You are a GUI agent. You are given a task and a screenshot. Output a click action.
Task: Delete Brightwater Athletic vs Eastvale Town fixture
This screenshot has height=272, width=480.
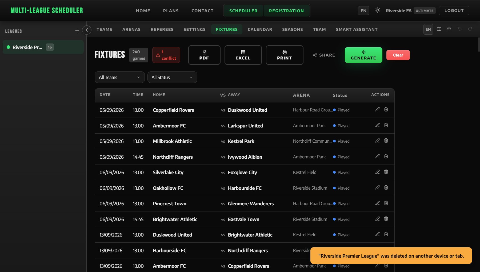pyautogui.click(x=386, y=219)
